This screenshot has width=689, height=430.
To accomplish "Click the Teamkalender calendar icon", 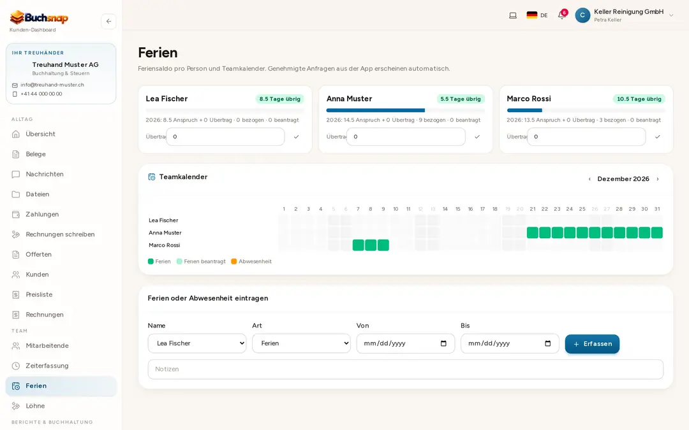I will 152,177.
